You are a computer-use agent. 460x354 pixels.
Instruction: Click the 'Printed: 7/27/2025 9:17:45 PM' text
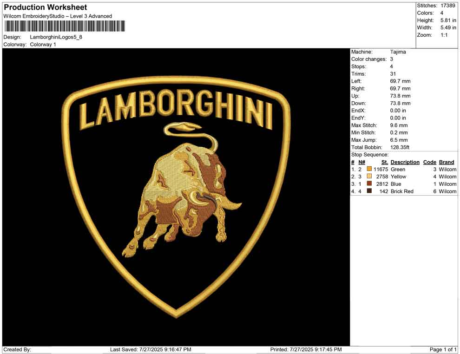306,349
